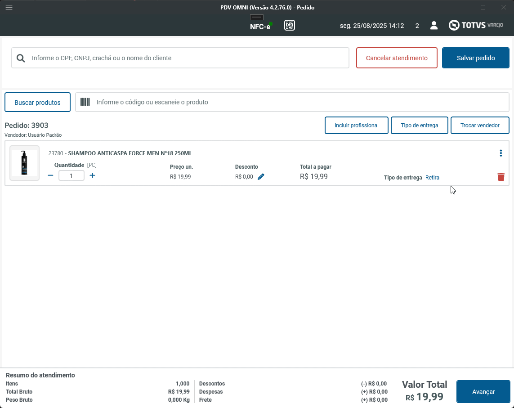Click the barcode icon in product field
Viewport: 514px width, 408px height.
(x=85, y=102)
